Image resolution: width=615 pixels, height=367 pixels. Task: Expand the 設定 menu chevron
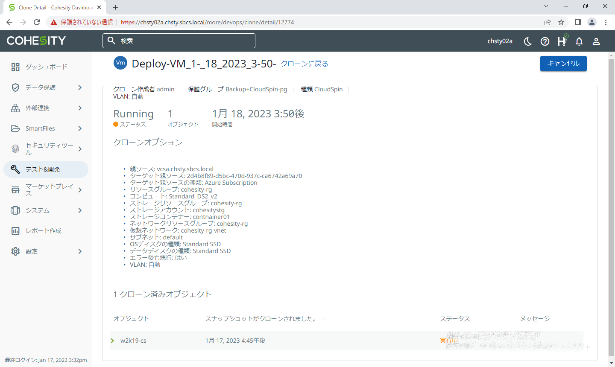click(x=80, y=251)
